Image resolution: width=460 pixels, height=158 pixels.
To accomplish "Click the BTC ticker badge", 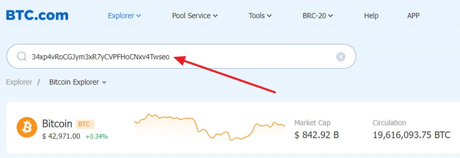I will pos(85,124).
